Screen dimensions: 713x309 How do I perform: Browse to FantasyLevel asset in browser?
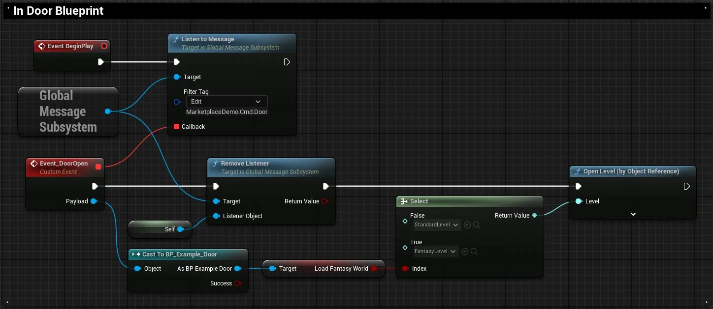(x=474, y=252)
